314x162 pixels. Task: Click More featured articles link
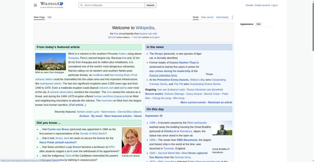(x=118, y=116)
